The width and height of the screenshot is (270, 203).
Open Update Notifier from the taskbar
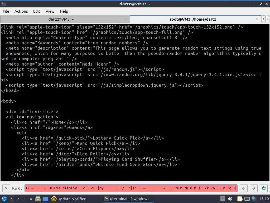[x=68, y=199]
